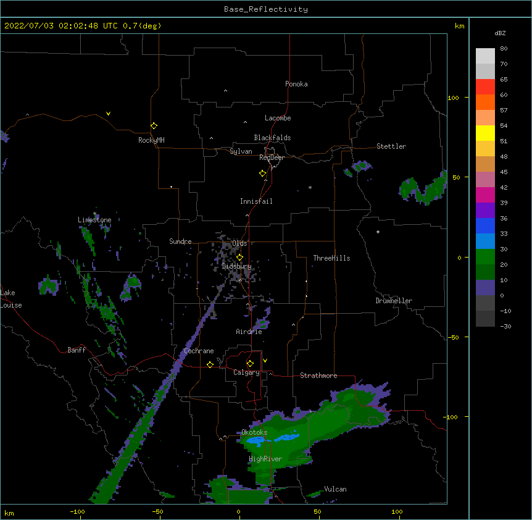Screen dimensions: 532x520
Task: Select the Okotoks label
Action: [254, 432]
